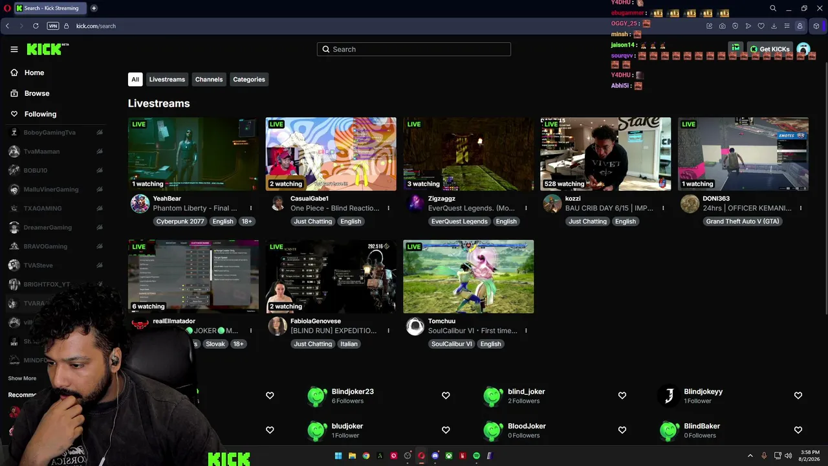Open browser extensions cube icon

(x=816, y=26)
